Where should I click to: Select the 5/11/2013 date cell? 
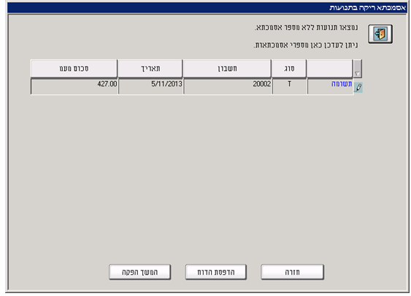(x=150, y=86)
